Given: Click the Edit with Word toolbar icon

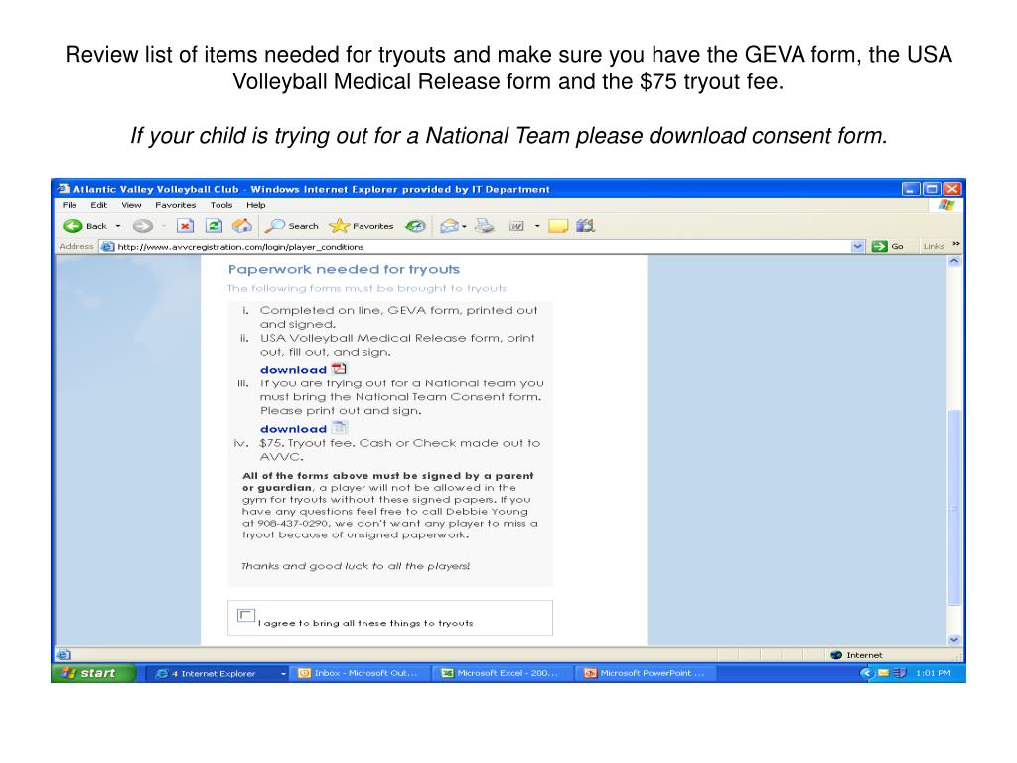Looking at the screenshot, I should point(516,226).
